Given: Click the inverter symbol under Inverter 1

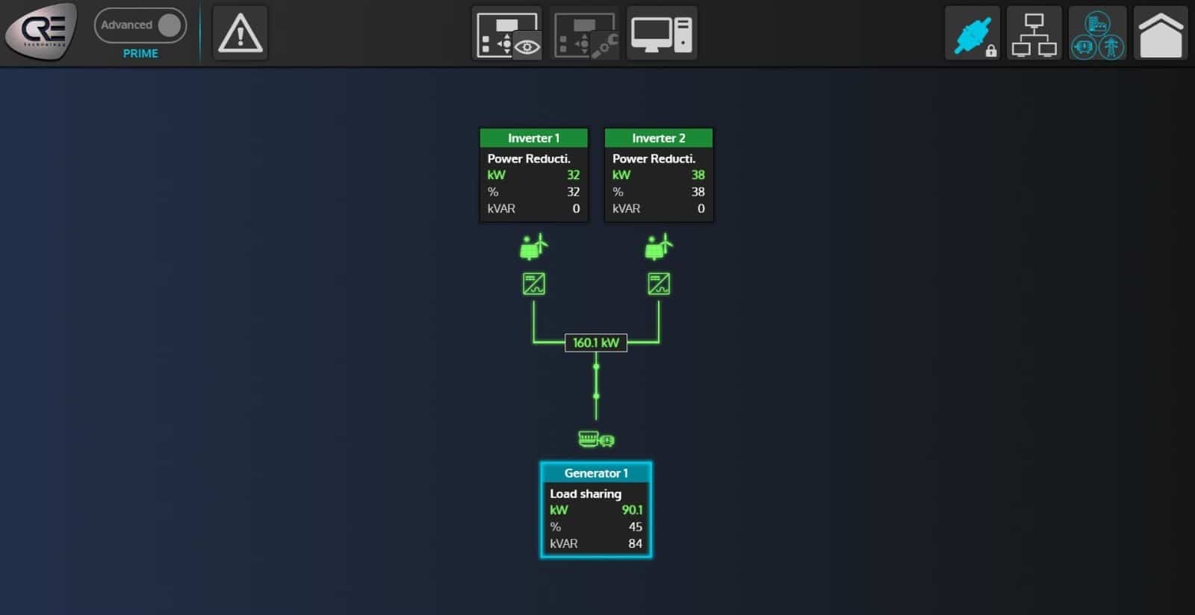Looking at the screenshot, I should (533, 284).
